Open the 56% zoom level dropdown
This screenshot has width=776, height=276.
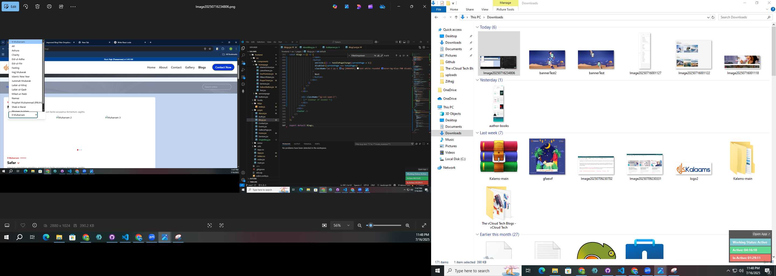click(x=342, y=225)
